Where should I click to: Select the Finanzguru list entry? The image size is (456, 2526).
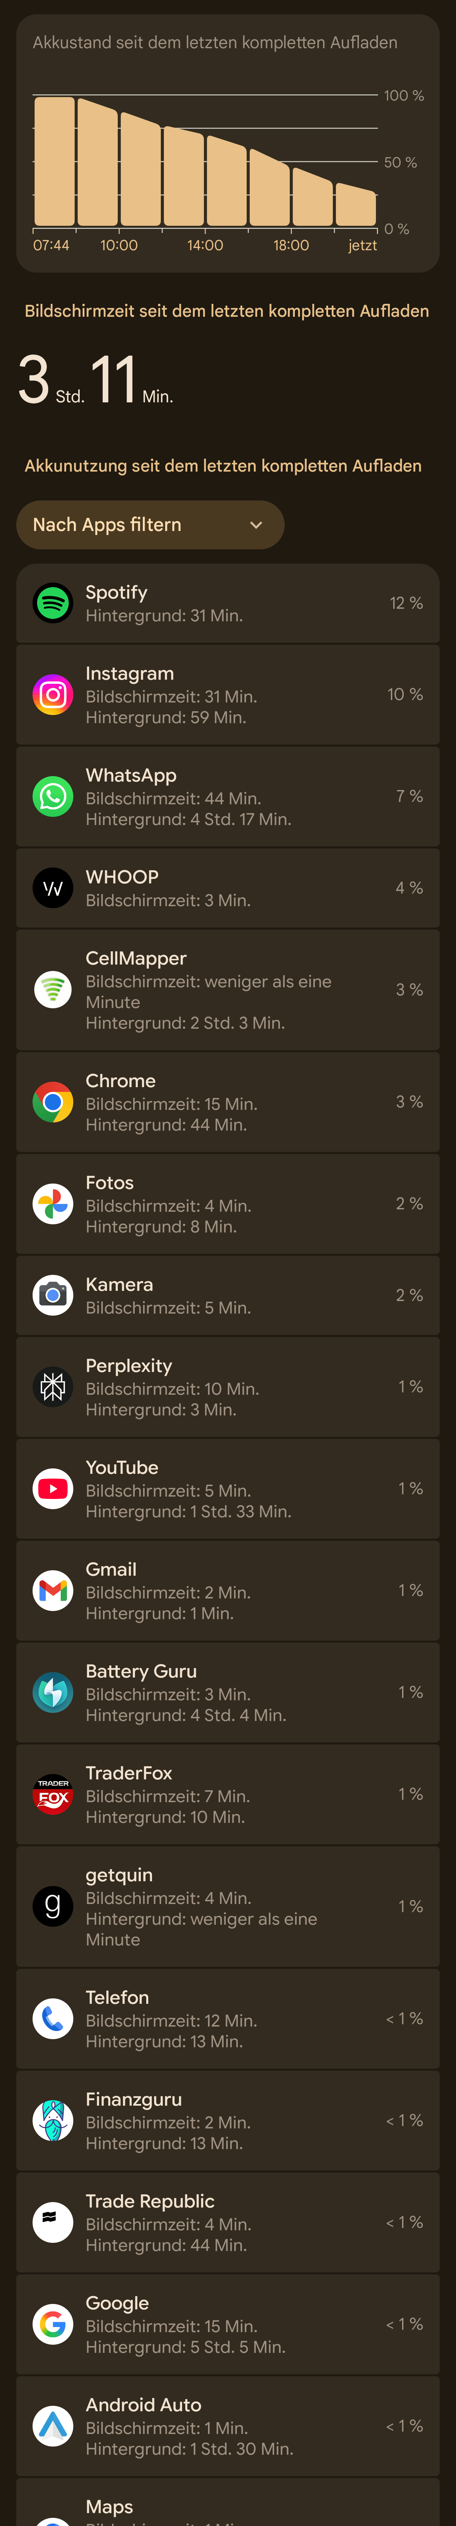pyautogui.click(x=228, y=2120)
